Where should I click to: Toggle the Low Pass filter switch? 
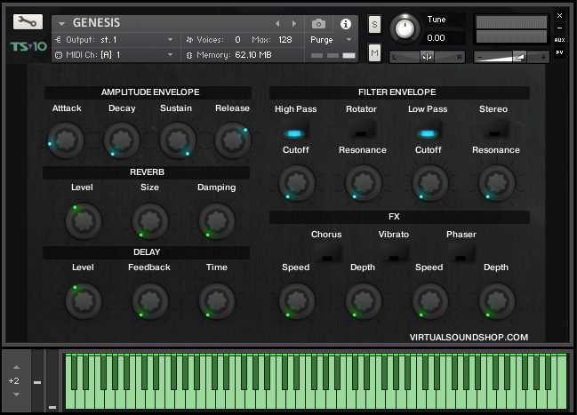[428, 132]
